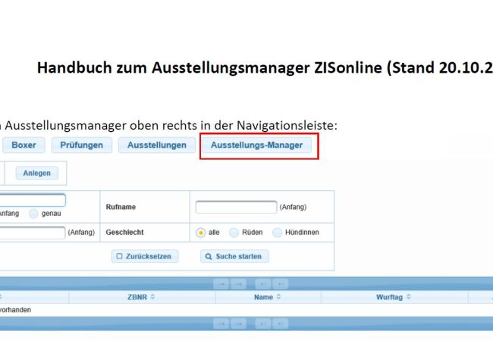Switch to the Ausstellungen navigation tab
This screenshot has height=341, width=493.
click(156, 145)
